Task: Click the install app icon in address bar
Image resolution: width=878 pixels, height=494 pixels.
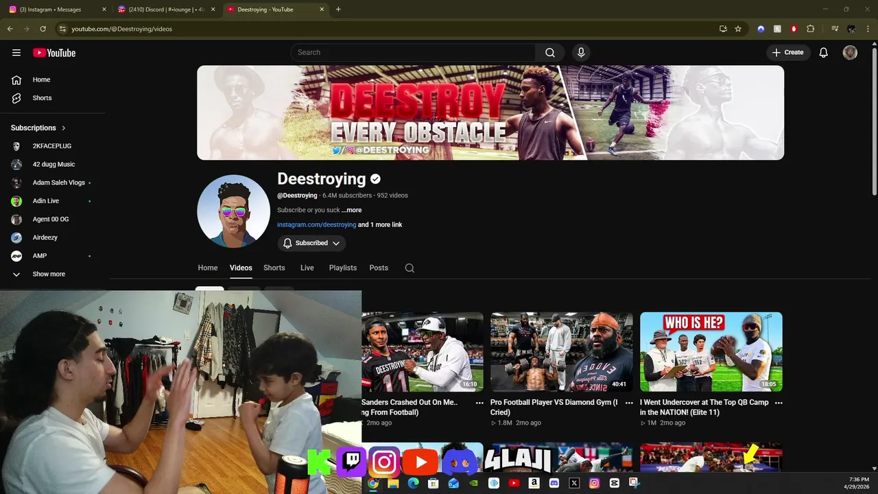Action: [x=723, y=29]
